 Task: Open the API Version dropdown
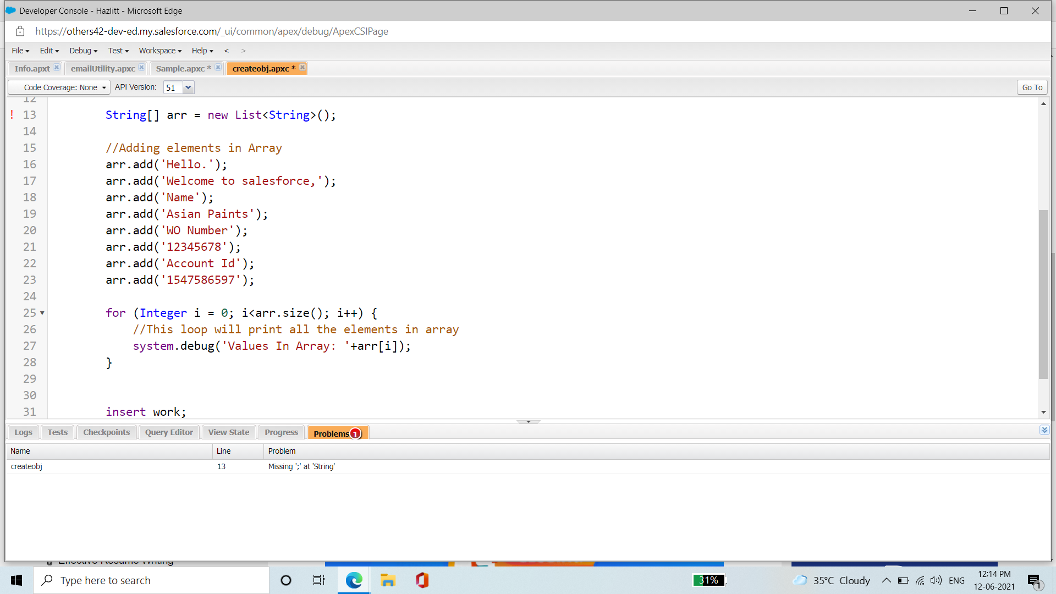point(188,87)
